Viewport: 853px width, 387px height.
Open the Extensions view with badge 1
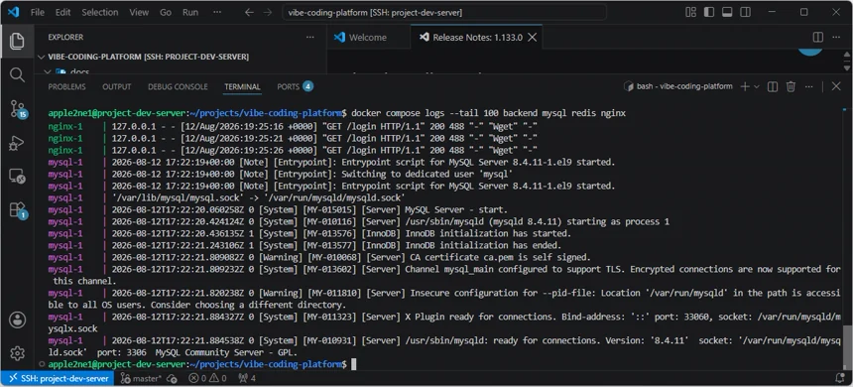pos(18,210)
